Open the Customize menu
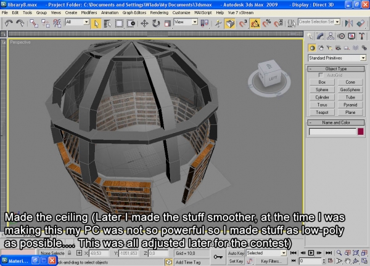 point(181,13)
